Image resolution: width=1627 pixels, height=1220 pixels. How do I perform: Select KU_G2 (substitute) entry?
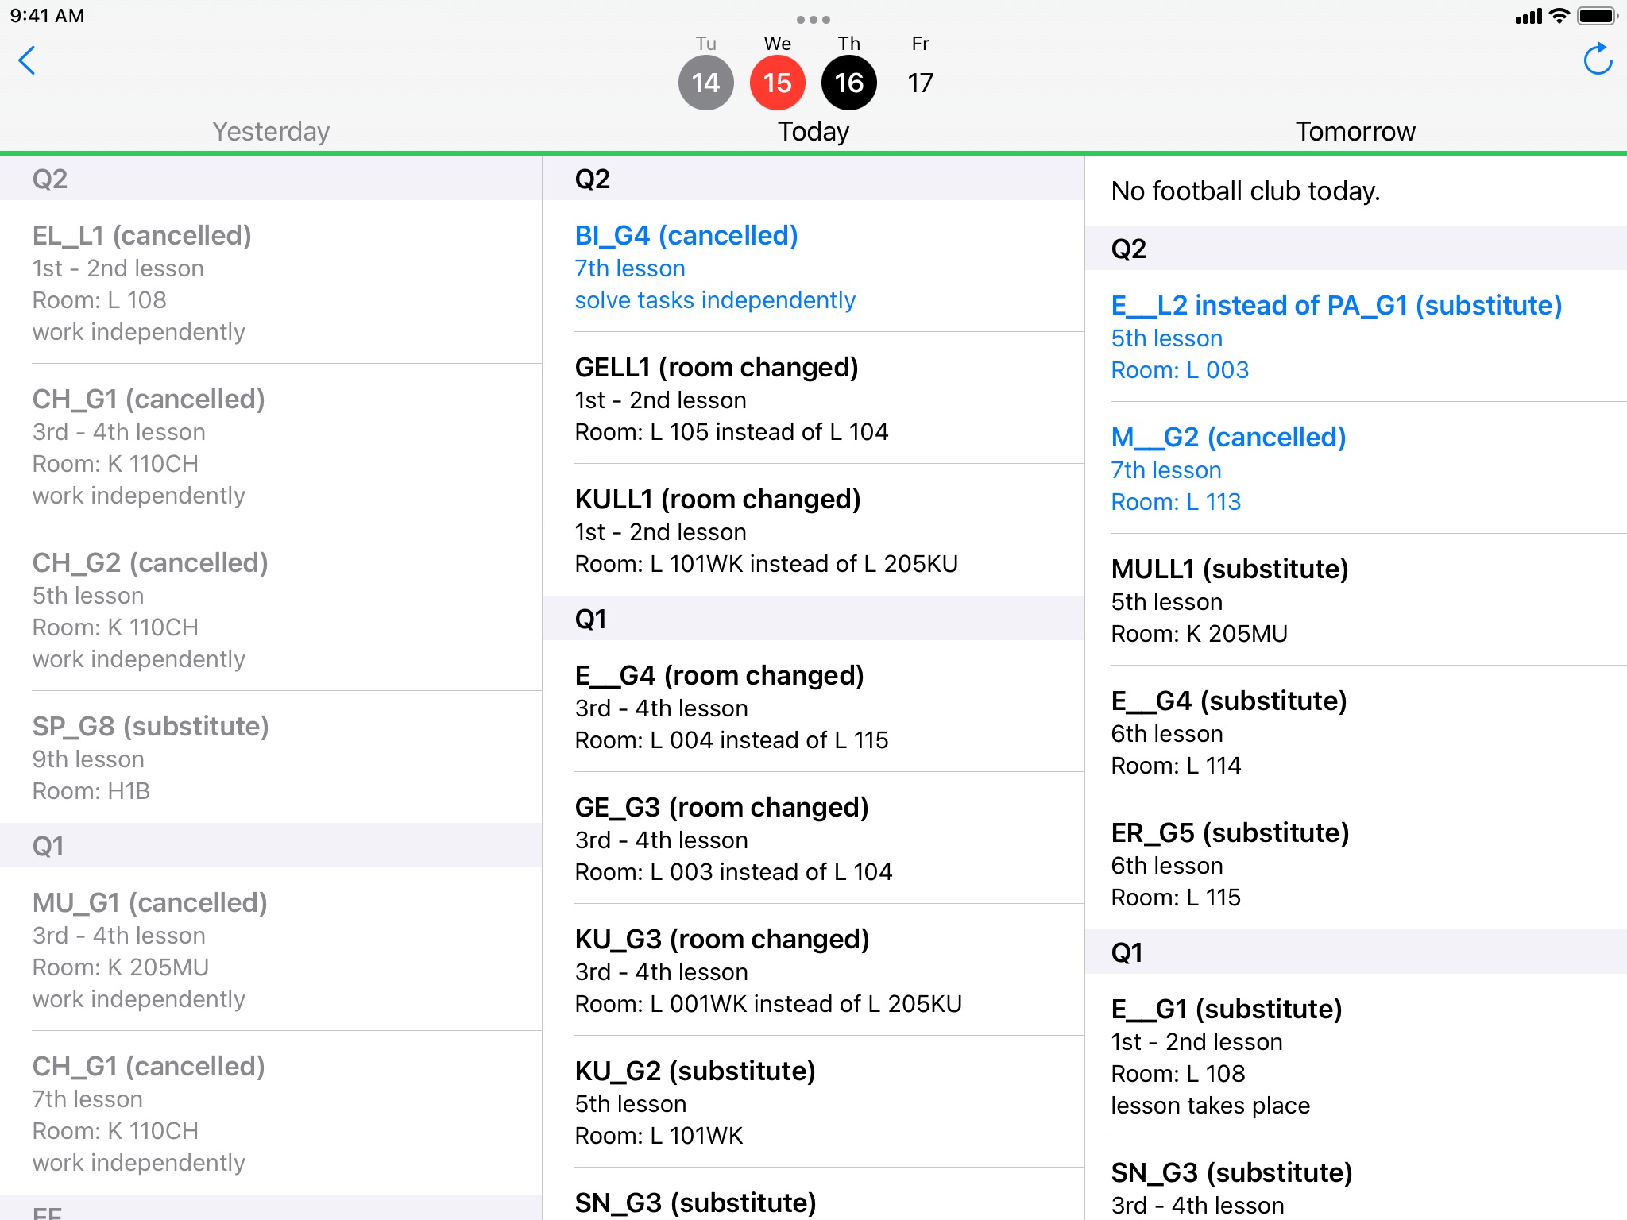click(x=813, y=1102)
